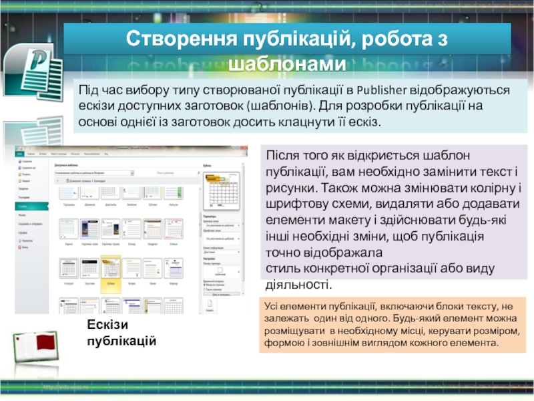Select the highlighted Создать menu item

pyautogui.click(x=31, y=207)
